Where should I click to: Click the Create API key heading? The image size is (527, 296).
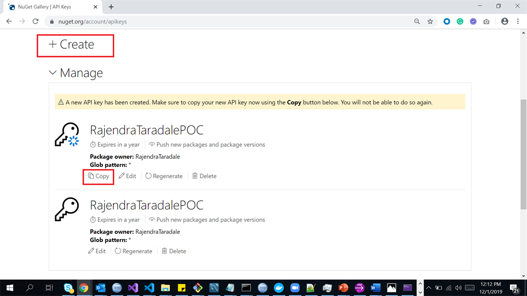click(x=72, y=44)
